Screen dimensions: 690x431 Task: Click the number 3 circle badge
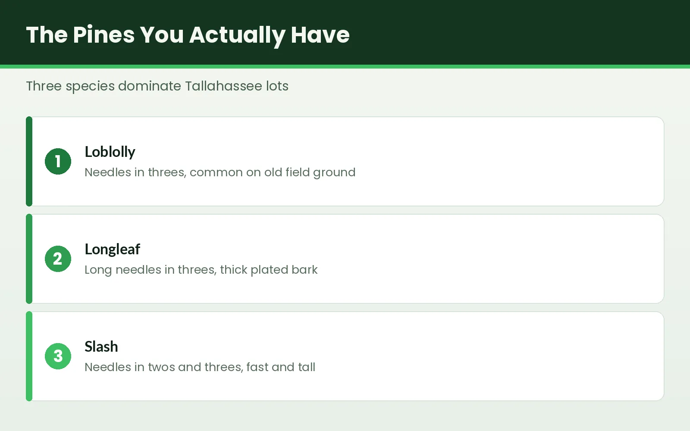tap(58, 356)
